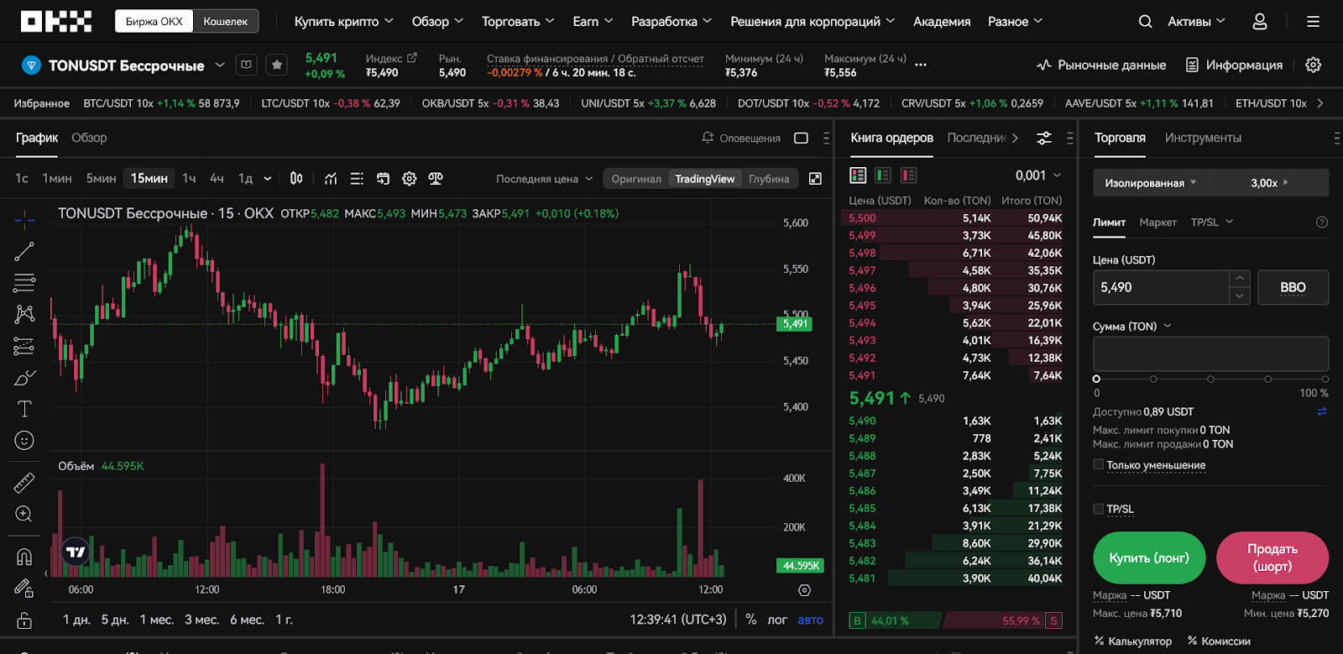Click the BBO button
The width and height of the screenshot is (1343, 654).
pos(1293,287)
